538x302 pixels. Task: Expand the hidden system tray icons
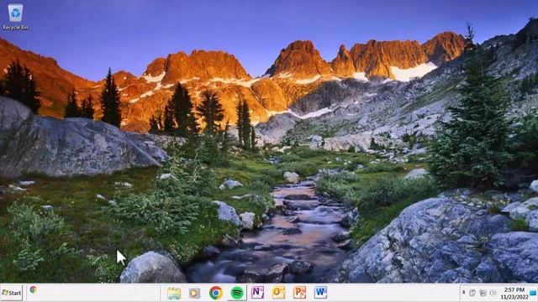pyautogui.click(x=463, y=293)
